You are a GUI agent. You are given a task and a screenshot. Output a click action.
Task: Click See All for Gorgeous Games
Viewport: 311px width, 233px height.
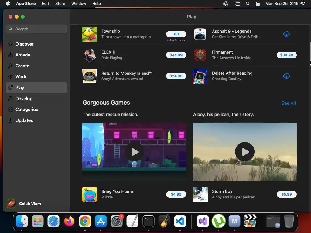click(289, 103)
